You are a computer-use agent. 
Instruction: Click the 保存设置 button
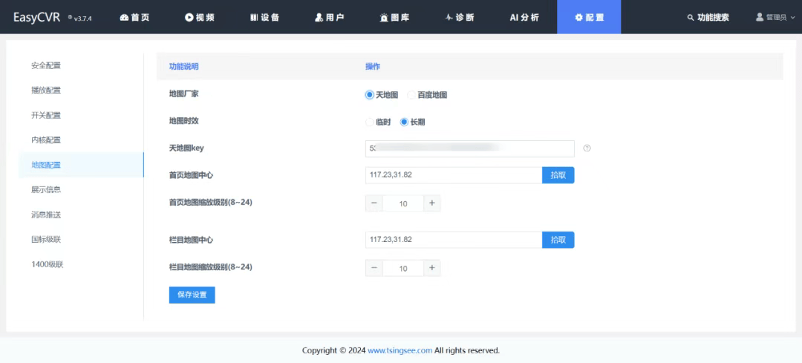click(192, 295)
